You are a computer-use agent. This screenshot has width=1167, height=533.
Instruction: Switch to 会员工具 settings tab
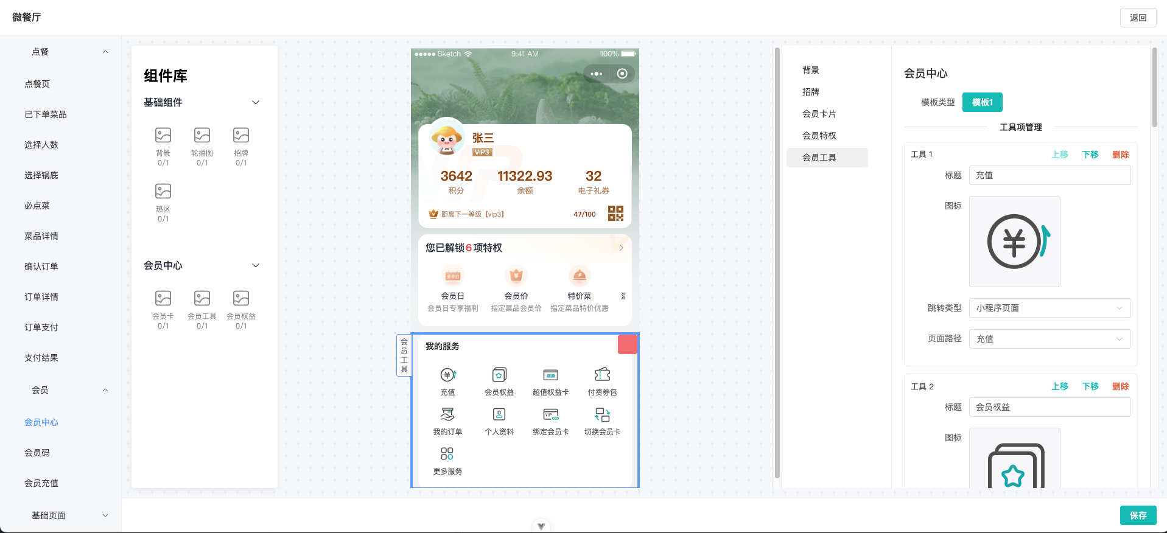(x=827, y=158)
